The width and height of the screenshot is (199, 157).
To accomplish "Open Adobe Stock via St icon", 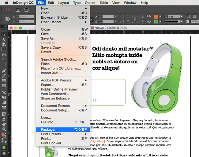I will pyautogui.click(x=26, y=10).
